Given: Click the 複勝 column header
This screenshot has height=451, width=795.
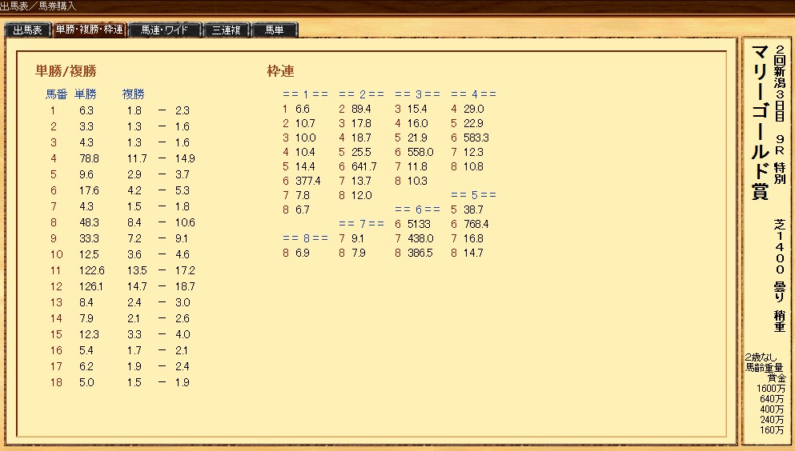Looking at the screenshot, I should [134, 94].
